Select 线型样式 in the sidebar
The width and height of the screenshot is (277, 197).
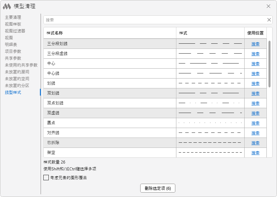(13, 92)
